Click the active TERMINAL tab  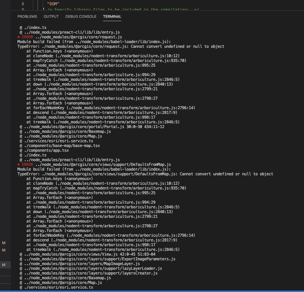[112, 16]
